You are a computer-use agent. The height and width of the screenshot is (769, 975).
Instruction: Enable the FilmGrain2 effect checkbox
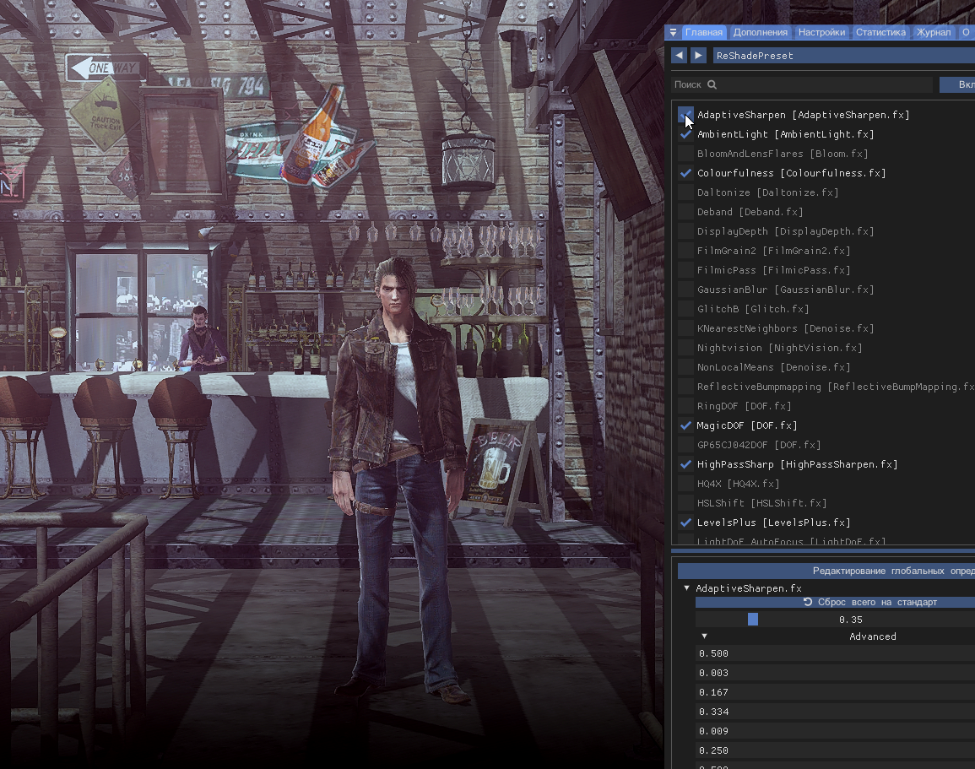pos(685,251)
